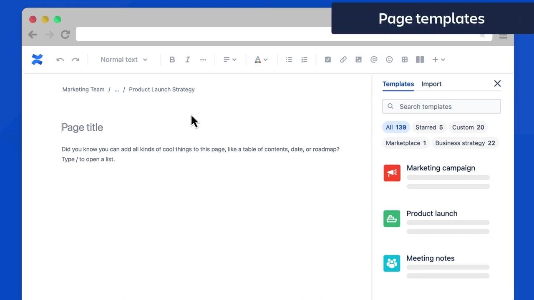Viewport: 534px width, 300px height.
Task: Click the Confluence logo icon
Action: [x=37, y=60]
